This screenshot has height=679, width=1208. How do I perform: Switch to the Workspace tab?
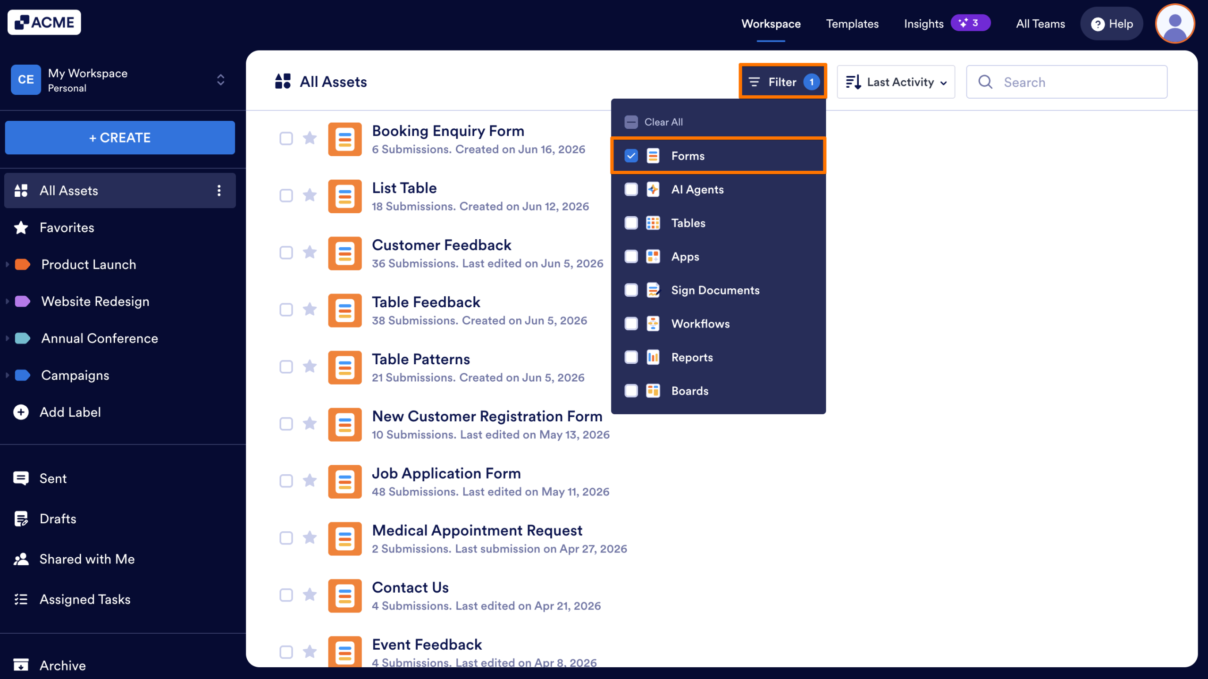click(x=771, y=24)
